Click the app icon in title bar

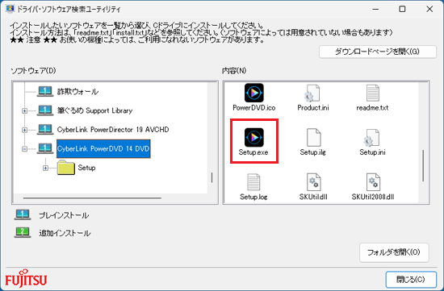coord(10,9)
